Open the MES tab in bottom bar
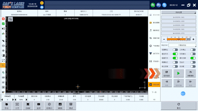Viewport: 198px width, 111px height. click(60, 106)
